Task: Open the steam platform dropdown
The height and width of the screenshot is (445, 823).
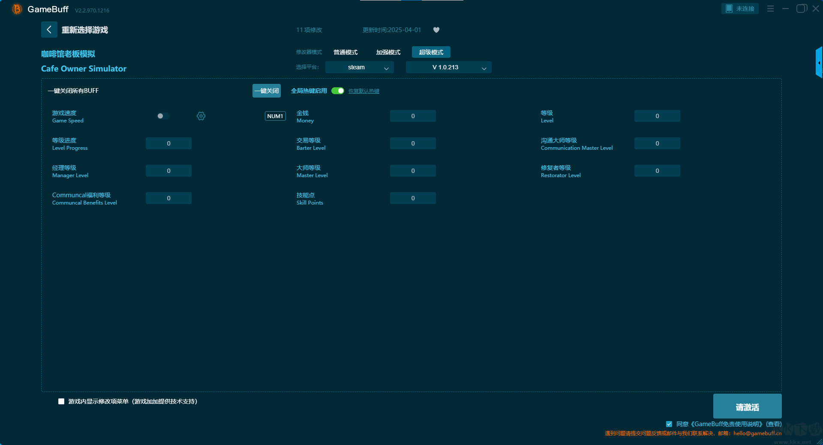Action: (359, 67)
